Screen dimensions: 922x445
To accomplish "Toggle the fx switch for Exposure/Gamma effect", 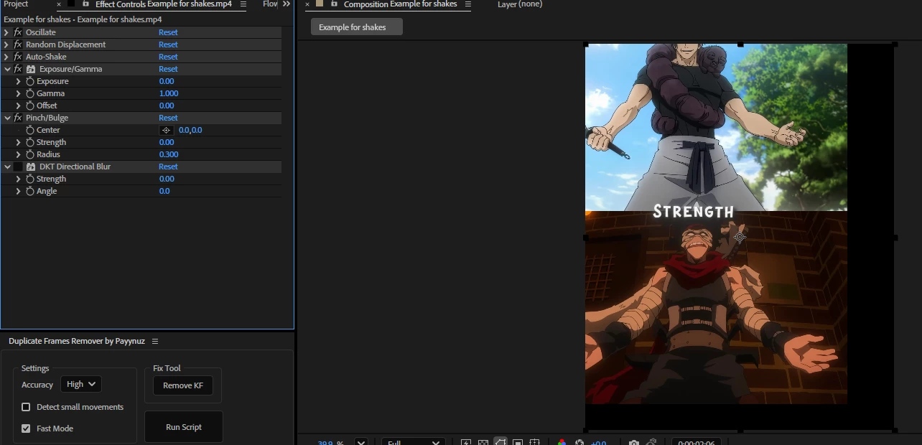I will [x=18, y=69].
